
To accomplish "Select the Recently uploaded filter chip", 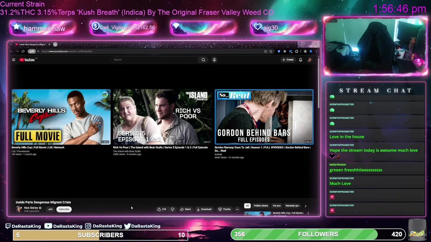I will coord(293,206).
